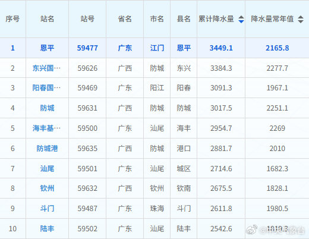This screenshot has width=309, height=239.
Task: Click the county cell 港口
Action: click(184, 149)
